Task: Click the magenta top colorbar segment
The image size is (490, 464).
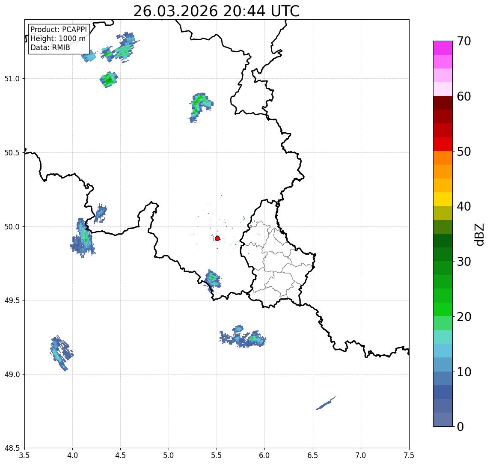Action: 443,48
